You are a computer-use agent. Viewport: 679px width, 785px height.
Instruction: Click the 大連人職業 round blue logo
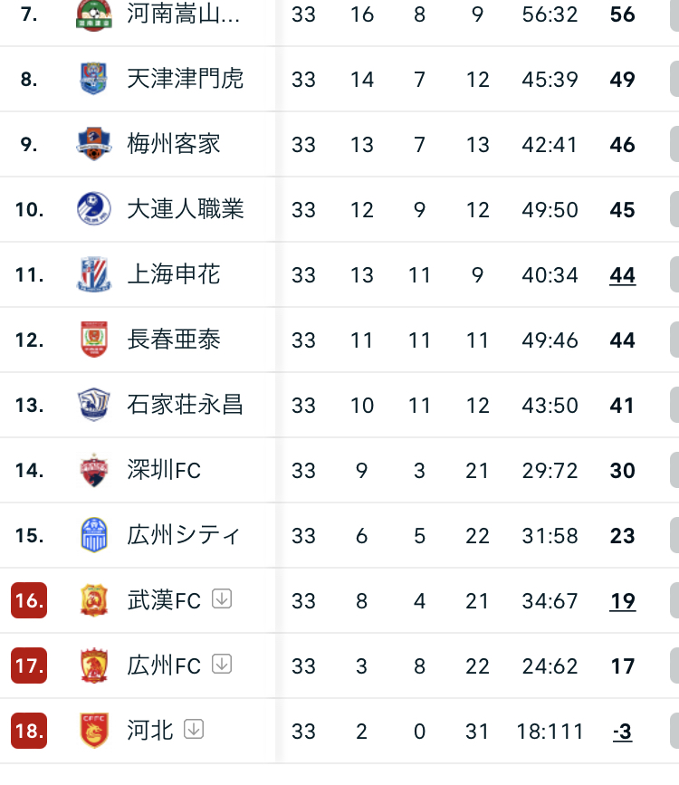pyautogui.click(x=93, y=209)
